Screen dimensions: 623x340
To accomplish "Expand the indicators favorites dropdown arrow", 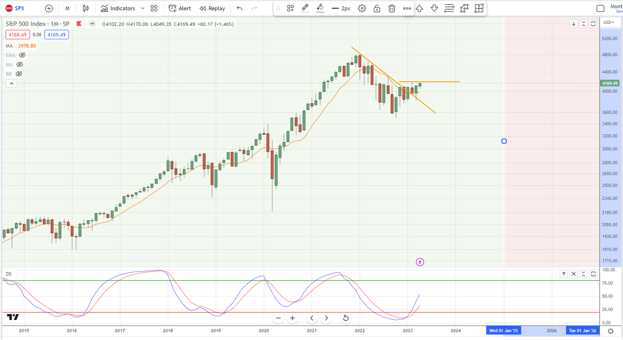I will point(142,8).
